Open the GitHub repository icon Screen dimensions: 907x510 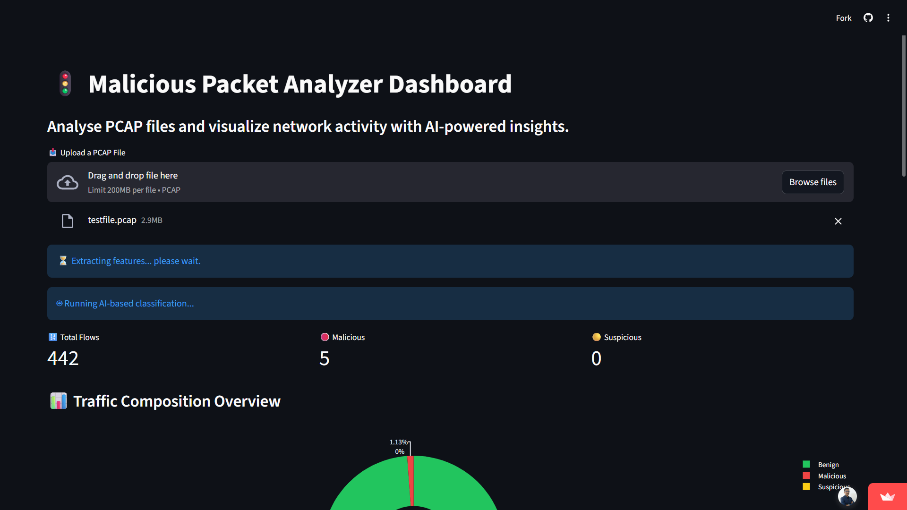[x=868, y=18]
